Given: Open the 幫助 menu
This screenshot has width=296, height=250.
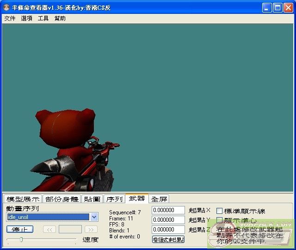Looking at the screenshot, I should 60,19.
